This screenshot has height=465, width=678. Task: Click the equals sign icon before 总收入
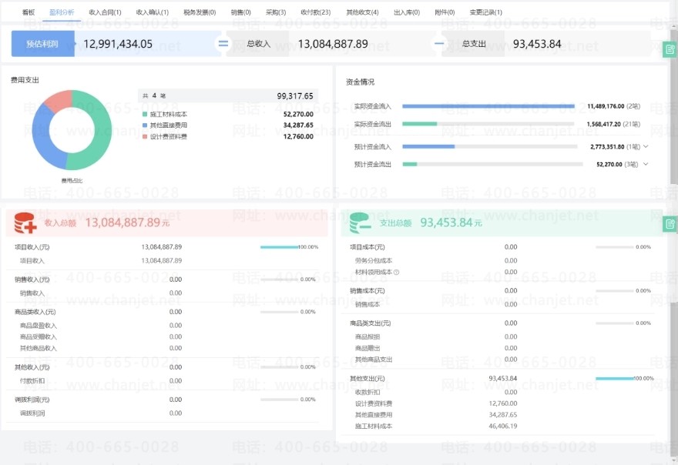[223, 44]
